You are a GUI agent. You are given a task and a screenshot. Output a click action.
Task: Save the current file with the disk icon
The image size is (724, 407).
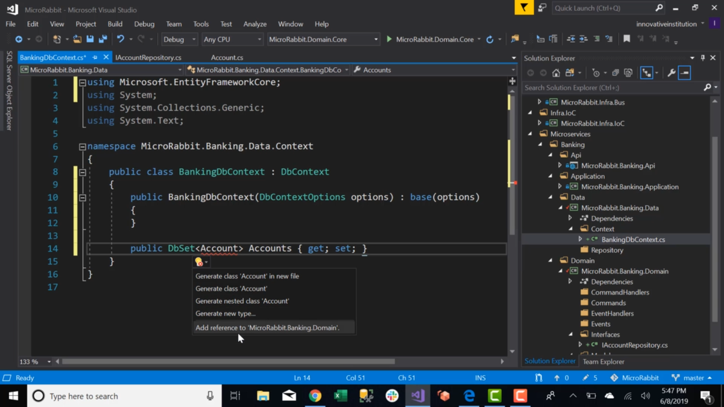tap(90, 39)
